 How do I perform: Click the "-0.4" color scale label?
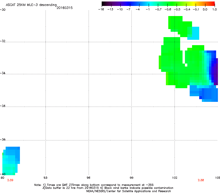coord(187,10)
